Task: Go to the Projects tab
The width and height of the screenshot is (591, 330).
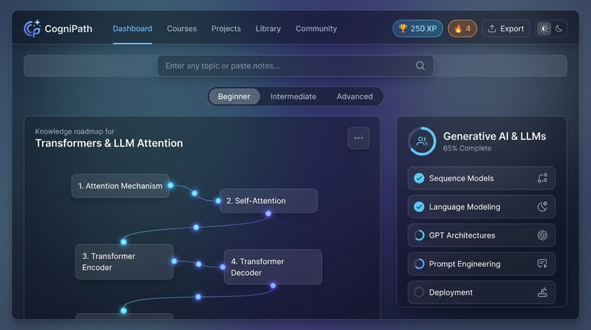Action: point(226,29)
